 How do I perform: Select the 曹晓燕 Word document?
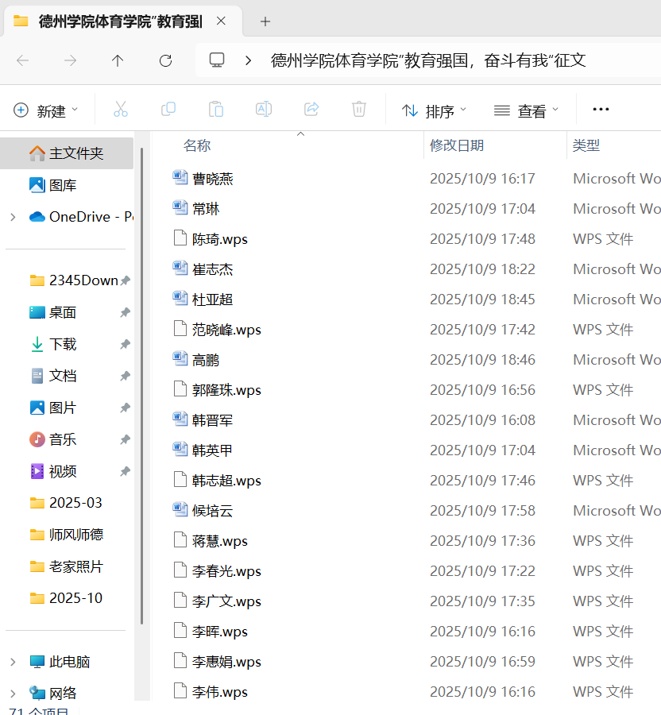coord(213,179)
